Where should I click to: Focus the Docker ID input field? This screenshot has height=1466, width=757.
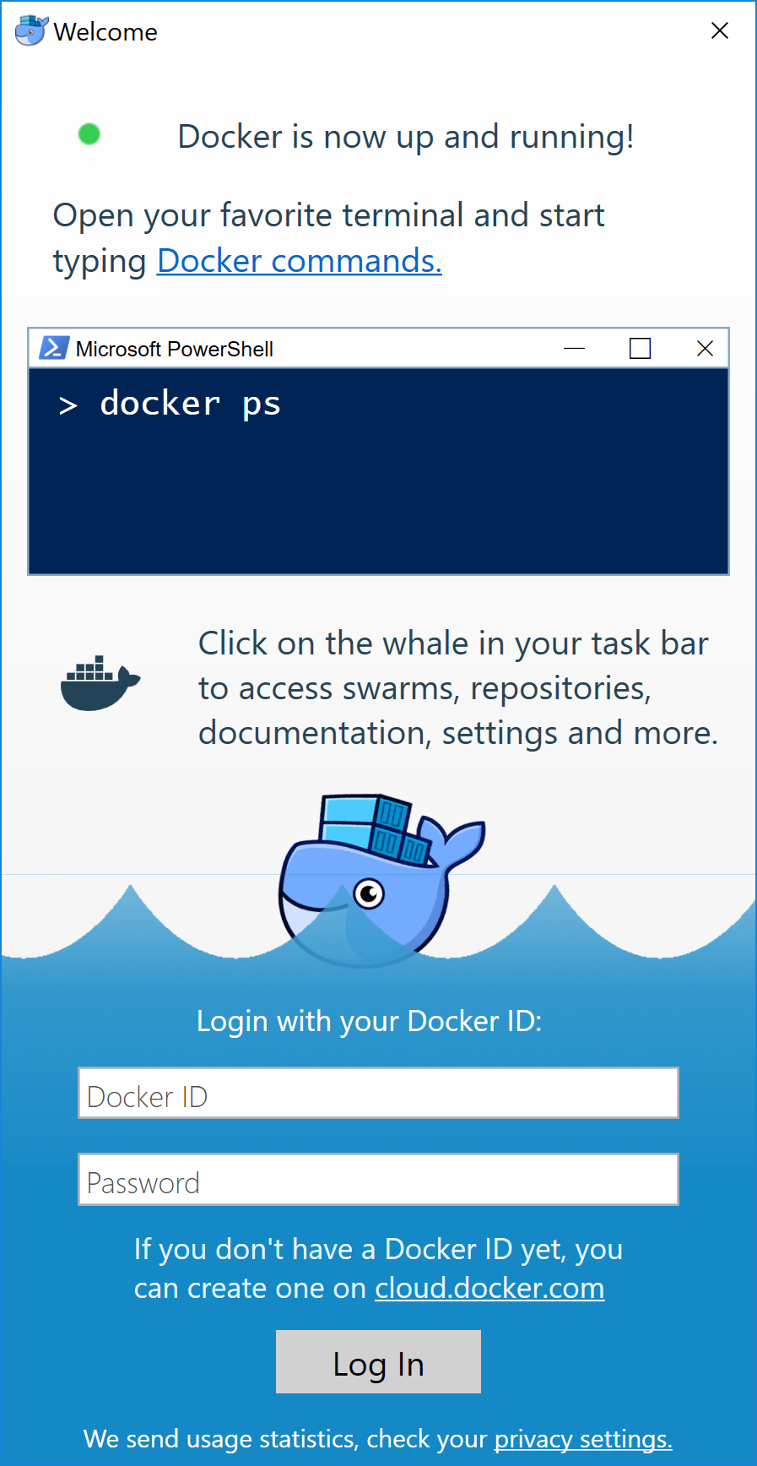click(378, 1094)
